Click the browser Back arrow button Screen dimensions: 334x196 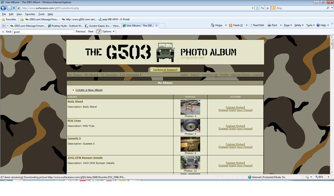pos(3,8)
